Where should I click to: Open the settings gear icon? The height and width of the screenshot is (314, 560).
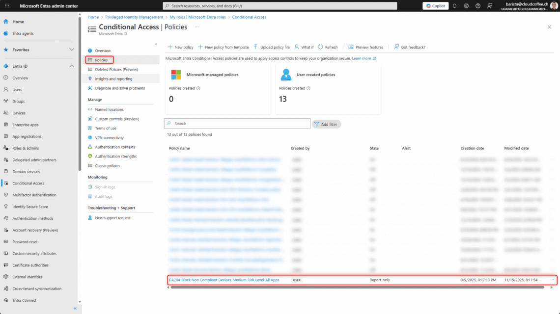point(466,5)
